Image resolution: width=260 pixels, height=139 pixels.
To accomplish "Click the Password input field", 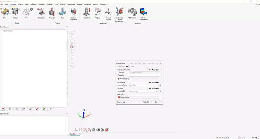I will 144,75.
